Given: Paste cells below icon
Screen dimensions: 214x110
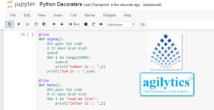Looking at the screenshot, I should [x=44, y=24].
